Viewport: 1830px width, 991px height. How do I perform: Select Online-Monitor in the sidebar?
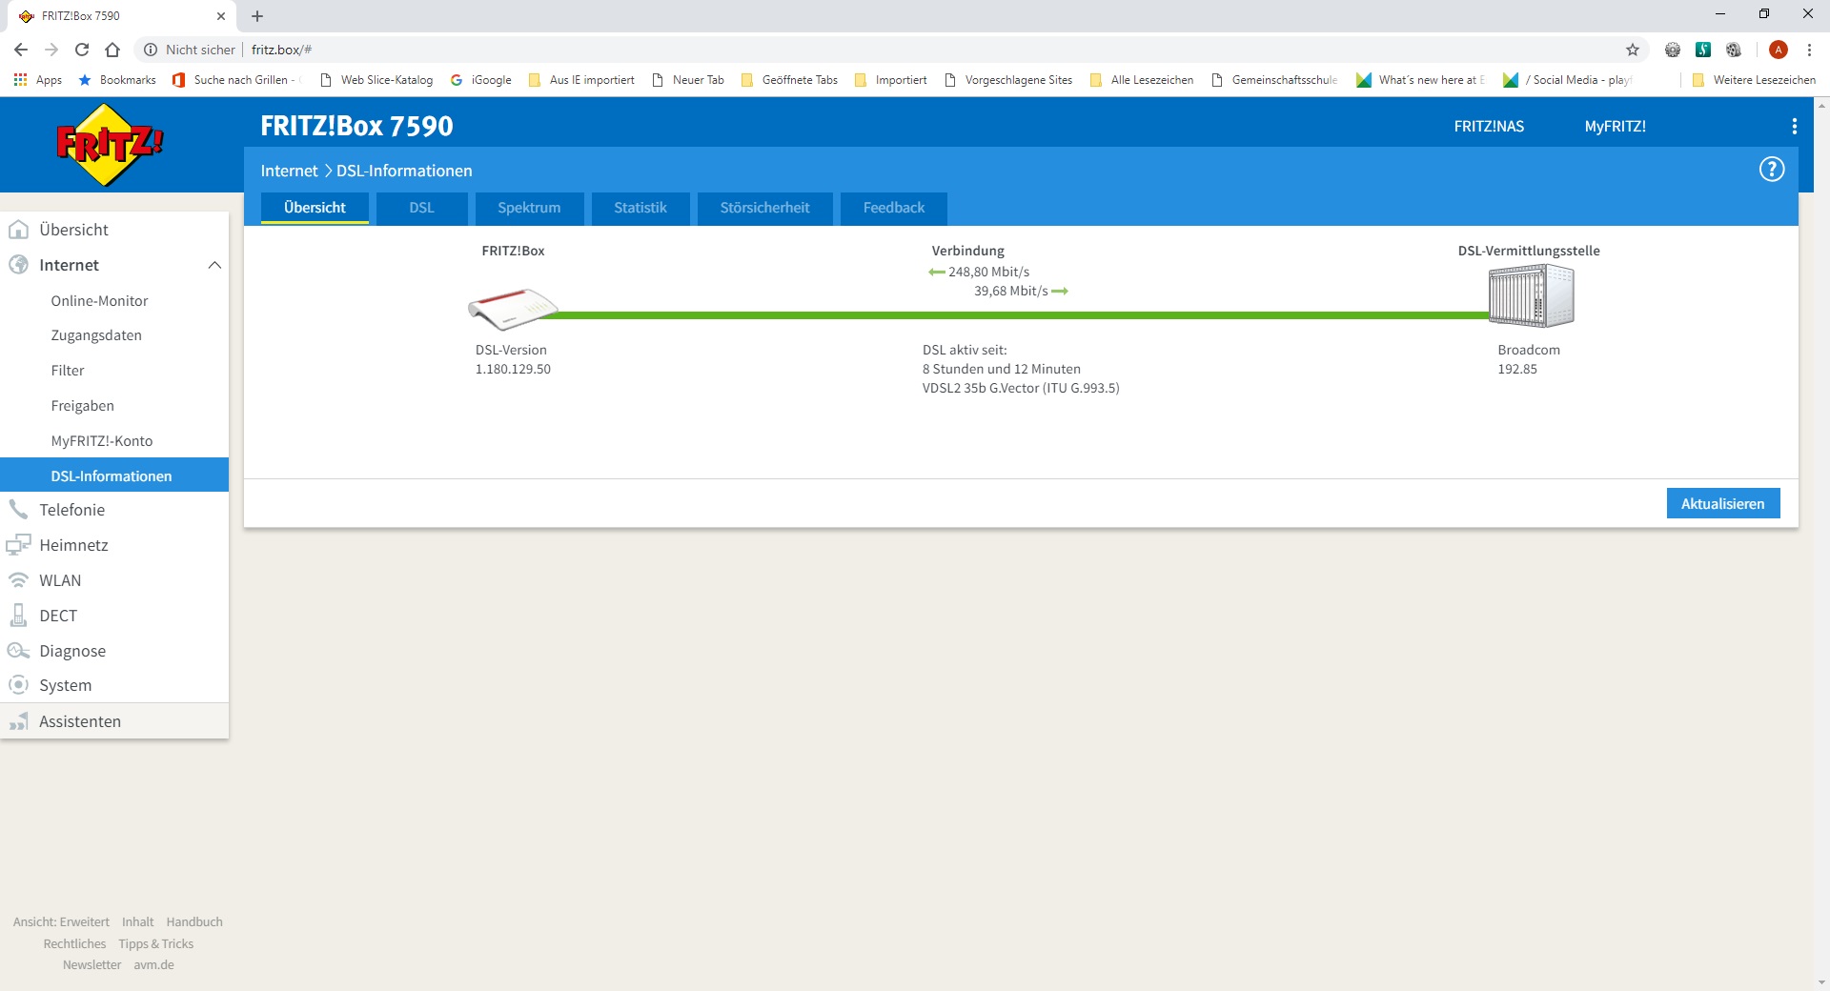(x=99, y=301)
